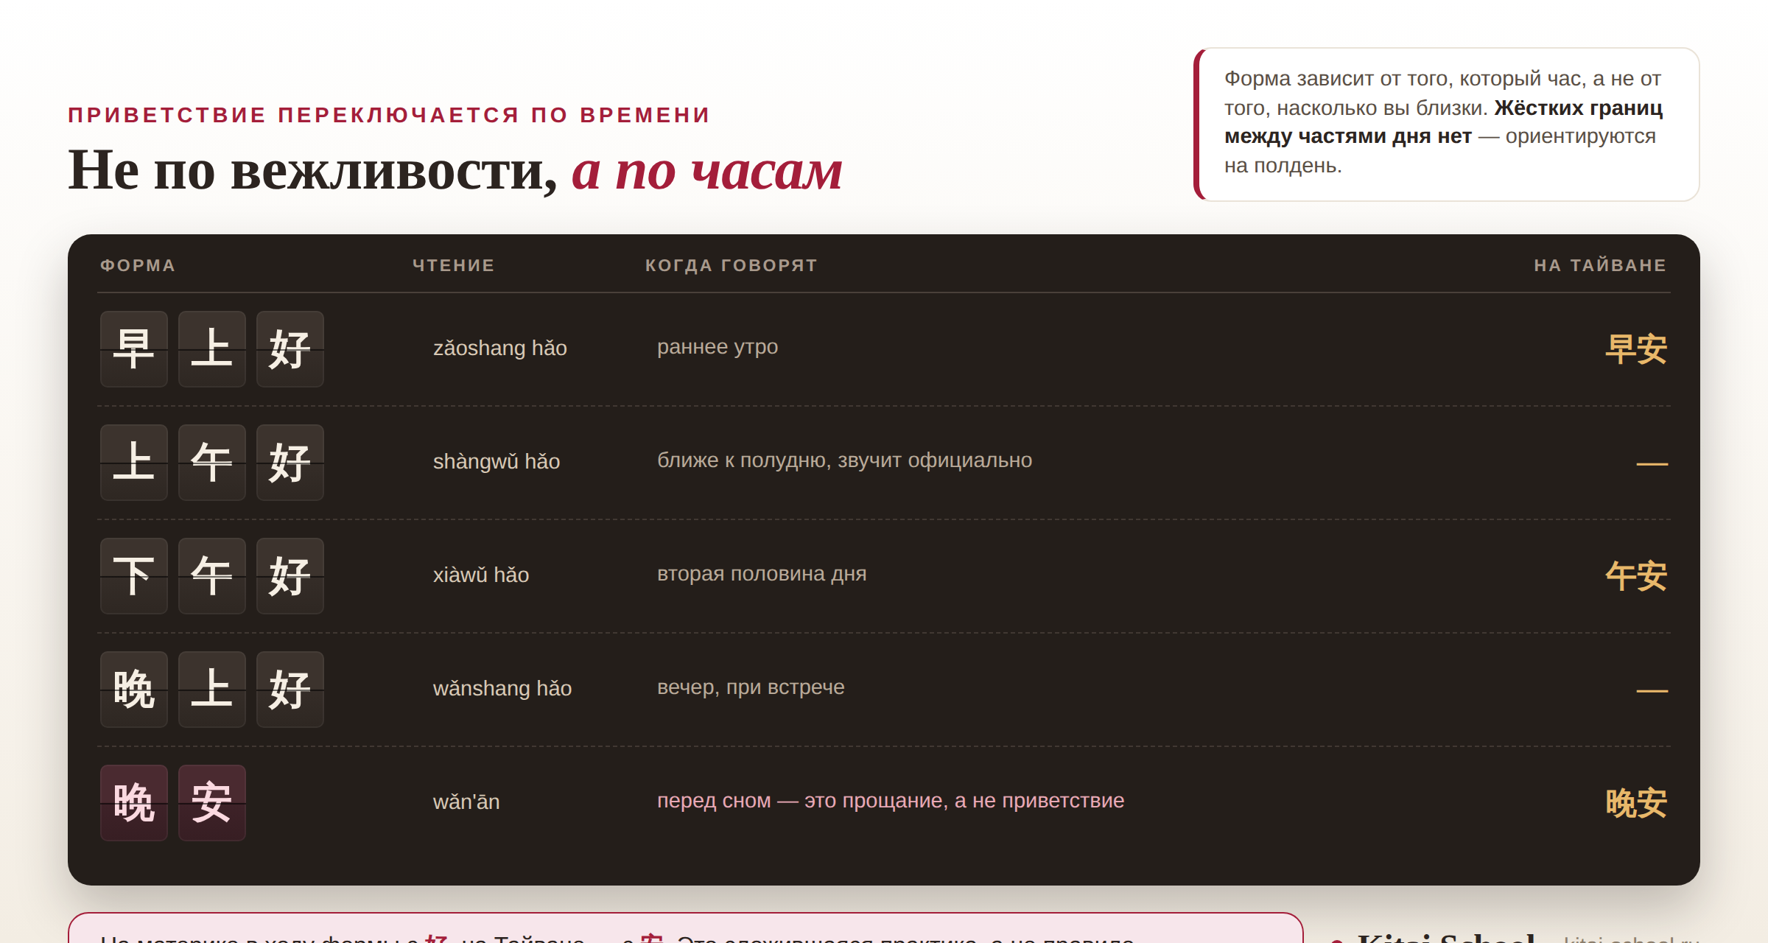Click the subtitle ПРИВЕТСТВИЕ ПЕРЕКЛЮЧАЕТСЯ ПО ВРЕМЕНИ
The image size is (1768, 943).
point(389,115)
